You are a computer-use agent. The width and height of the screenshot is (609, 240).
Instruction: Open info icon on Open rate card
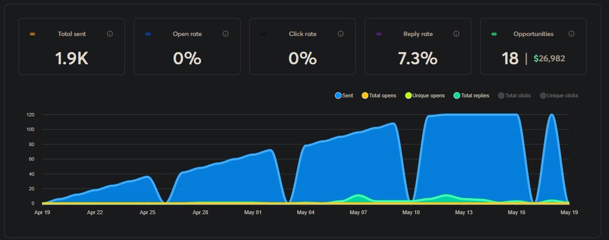pos(226,34)
